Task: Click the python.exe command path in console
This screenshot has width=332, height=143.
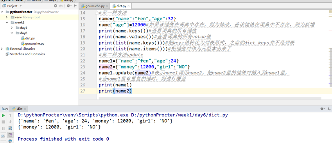Action: point(123,115)
